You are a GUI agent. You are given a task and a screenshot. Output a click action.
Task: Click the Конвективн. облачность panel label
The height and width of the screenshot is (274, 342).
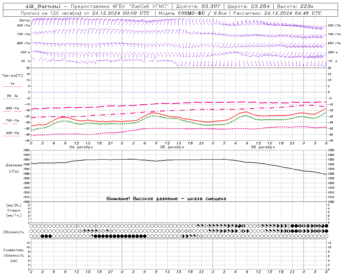[x=14, y=253]
